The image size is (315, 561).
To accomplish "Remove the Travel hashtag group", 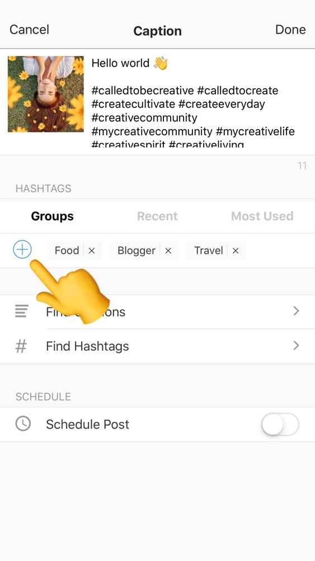I will point(236,250).
